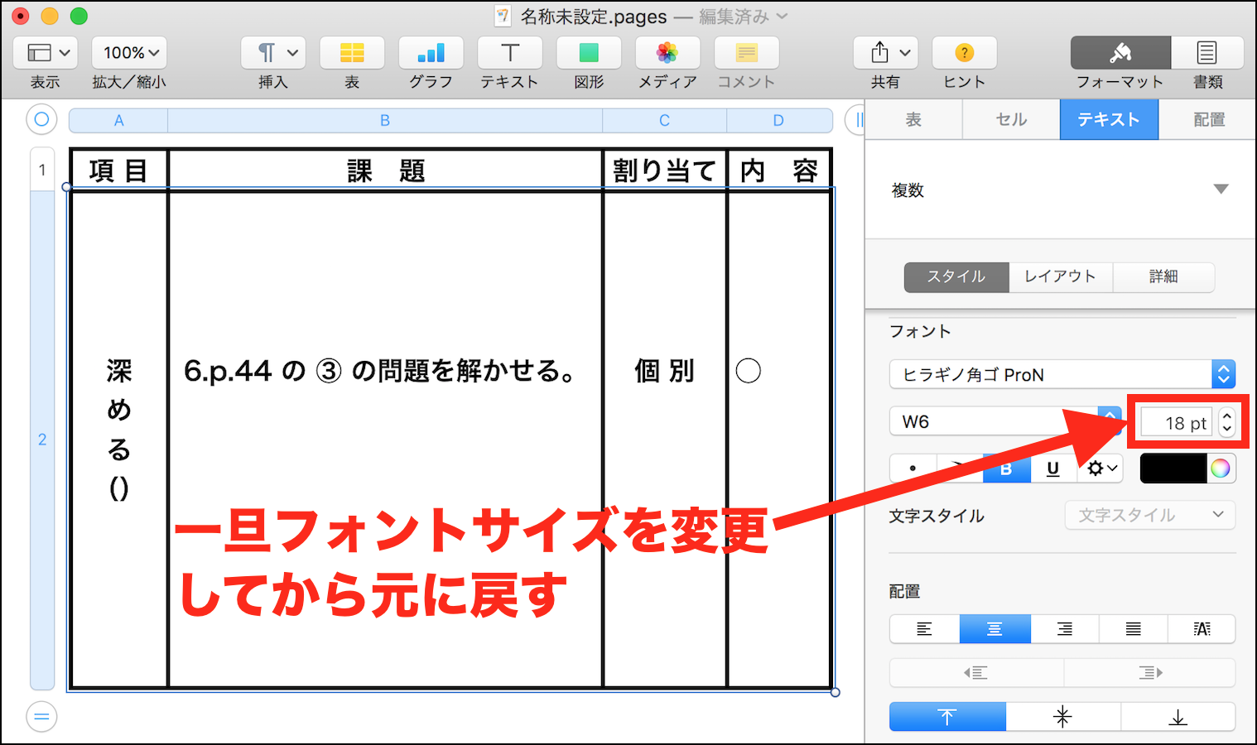
Task: Add a comment with the コメント icon
Action: [x=745, y=52]
